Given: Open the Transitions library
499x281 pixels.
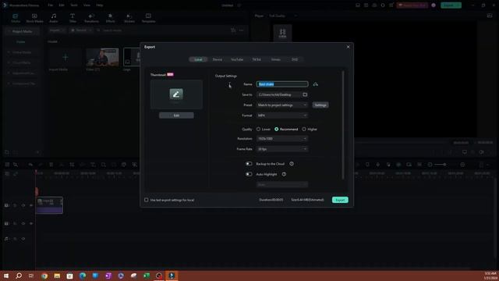Looking at the screenshot, I should 91,18.
